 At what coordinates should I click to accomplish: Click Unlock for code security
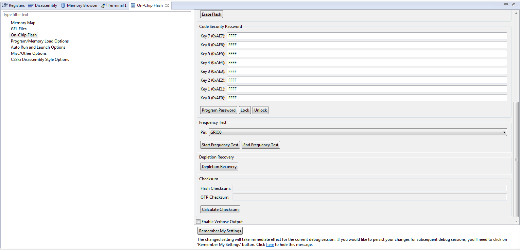260,110
